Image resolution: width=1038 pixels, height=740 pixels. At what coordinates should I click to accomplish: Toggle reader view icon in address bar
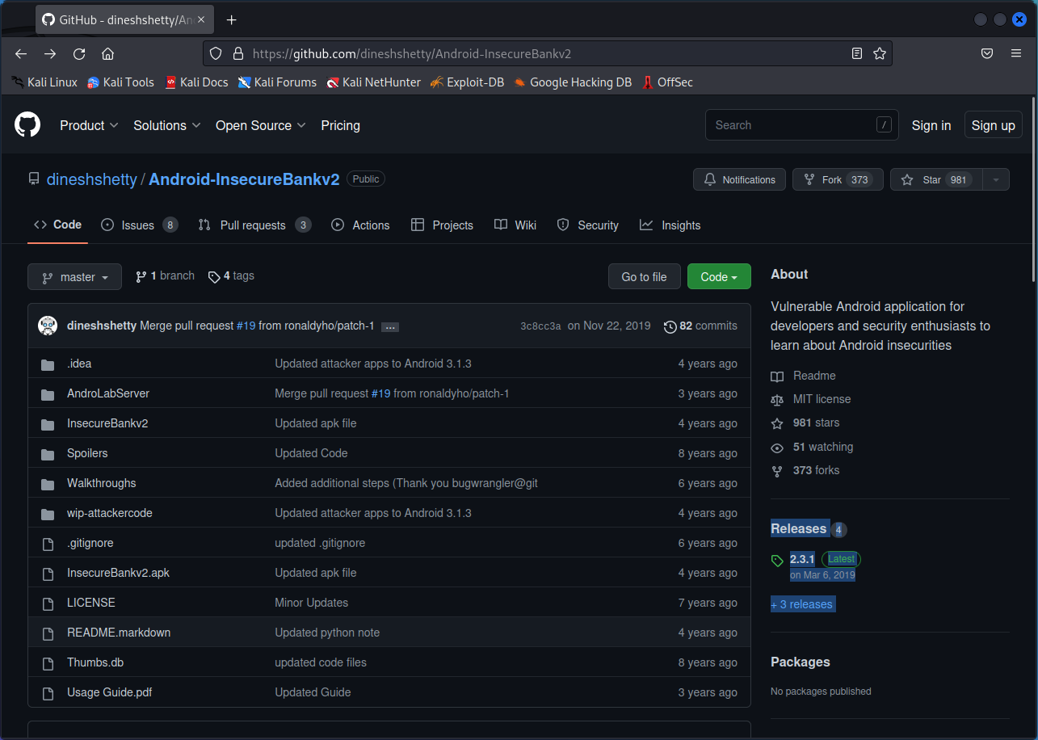coord(857,53)
